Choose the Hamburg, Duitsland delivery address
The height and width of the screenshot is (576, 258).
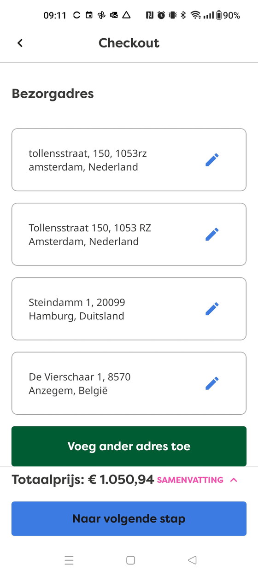[x=129, y=309]
